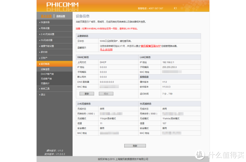
Task: Expand the 2.4G无线设置 sidebar section
Action: pyautogui.click(x=55, y=34)
